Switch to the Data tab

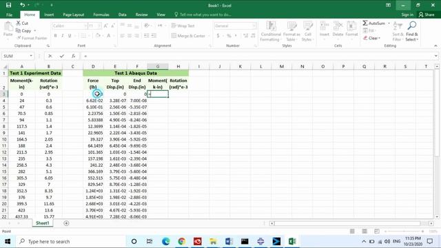(122, 14)
